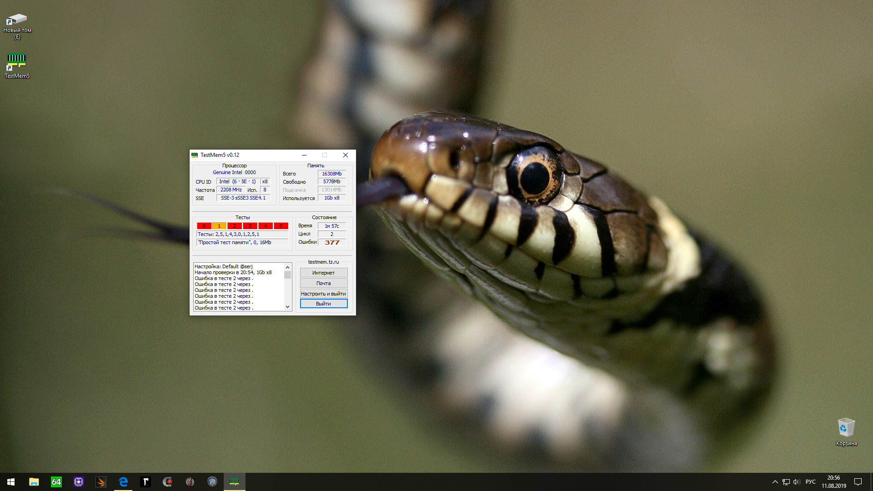Switch РУС keyboard language indicator
The height and width of the screenshot is (491, 873).
(810, 482)
